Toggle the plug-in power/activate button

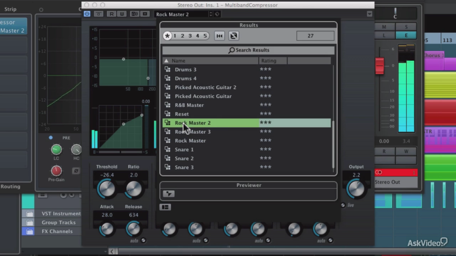coord(87,14)
